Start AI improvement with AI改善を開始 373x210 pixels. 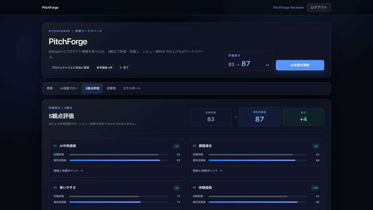tap(300, 65)
